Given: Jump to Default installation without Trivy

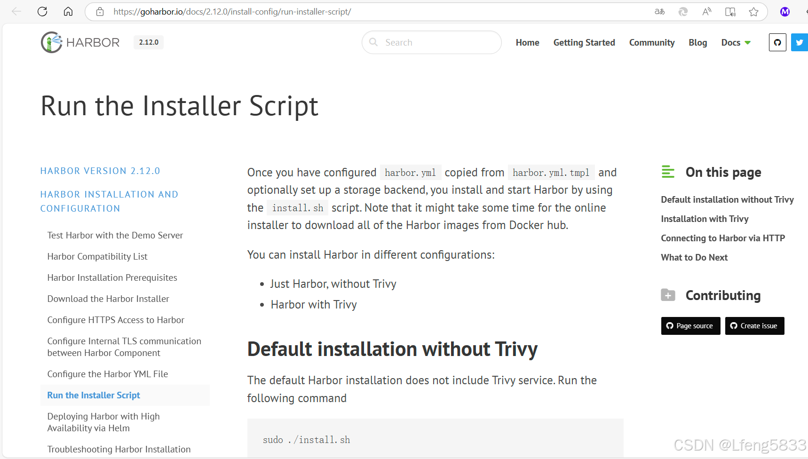Looking at the screenshot, I should tap(727, 199).
